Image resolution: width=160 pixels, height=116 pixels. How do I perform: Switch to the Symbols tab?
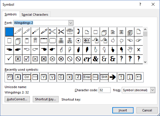coord(11,15)
